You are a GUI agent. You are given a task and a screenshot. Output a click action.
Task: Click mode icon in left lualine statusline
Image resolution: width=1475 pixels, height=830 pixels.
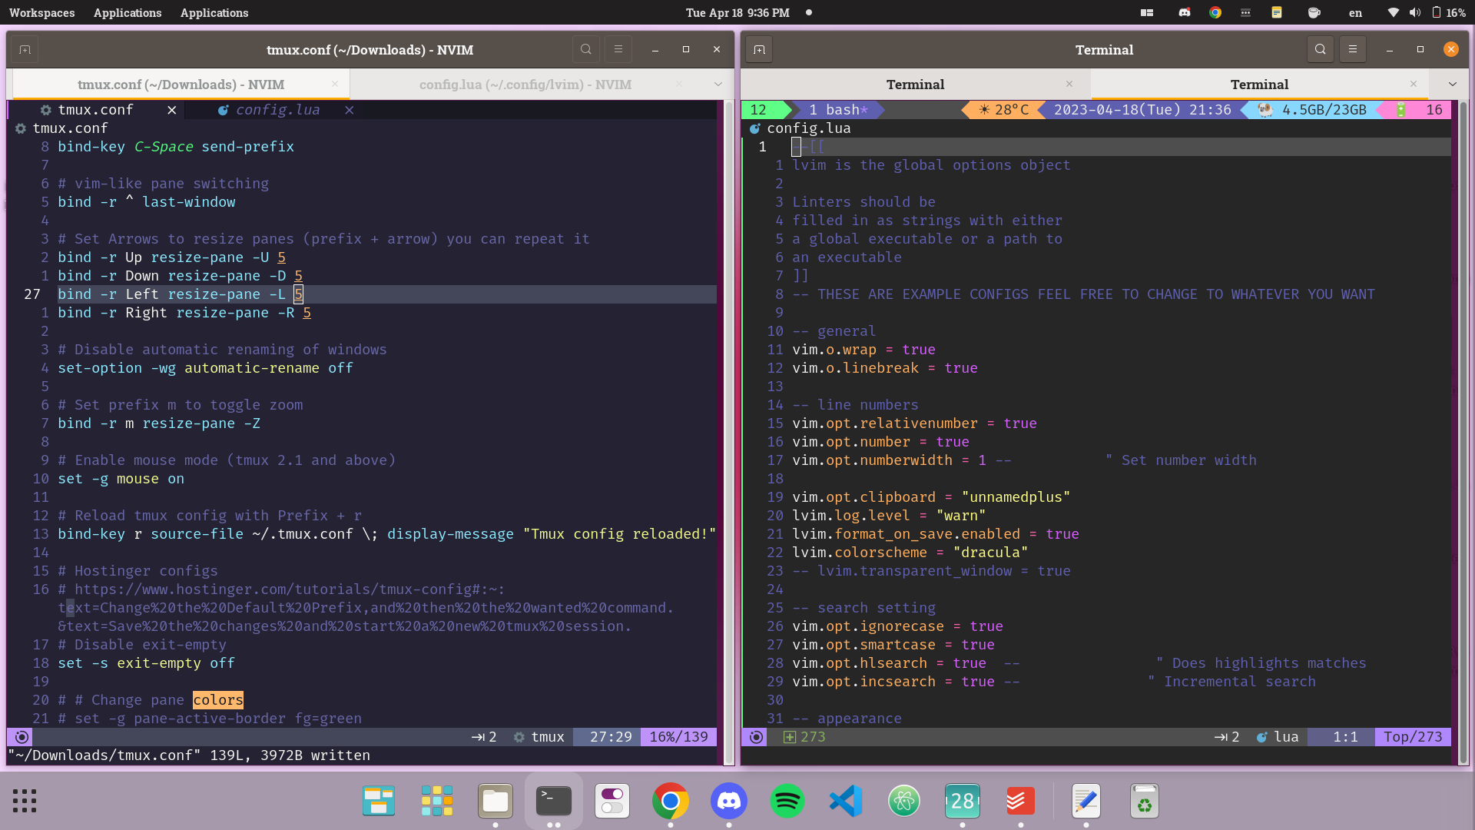[22, 737]
